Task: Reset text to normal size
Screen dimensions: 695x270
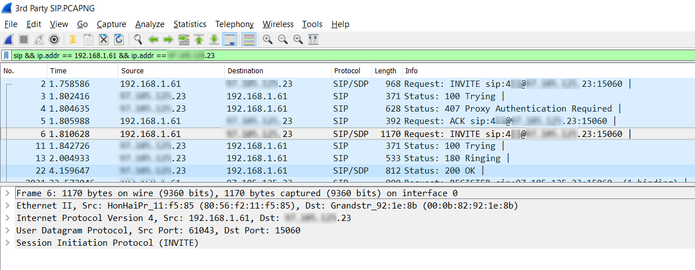Action: (298, 39)
